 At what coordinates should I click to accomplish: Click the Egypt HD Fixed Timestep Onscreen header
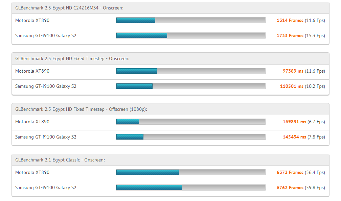click(x=72, y=58)
